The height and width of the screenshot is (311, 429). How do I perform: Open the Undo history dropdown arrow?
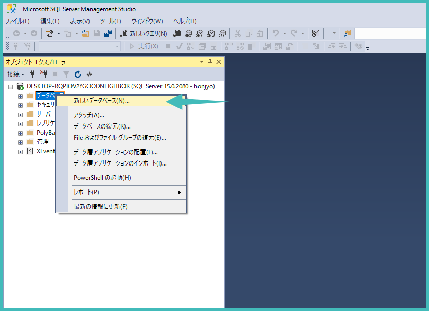click(285, 33)
